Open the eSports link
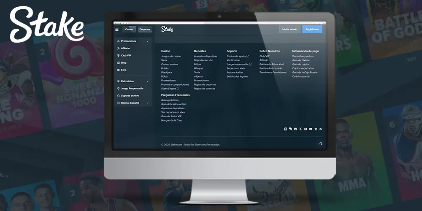The height and width of the screenshot is (211, 422). [198, 76]
